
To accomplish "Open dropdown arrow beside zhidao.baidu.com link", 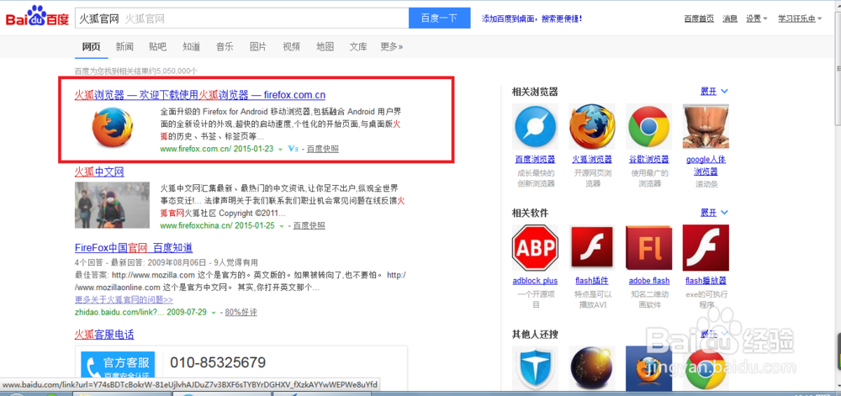I will 214,313.
